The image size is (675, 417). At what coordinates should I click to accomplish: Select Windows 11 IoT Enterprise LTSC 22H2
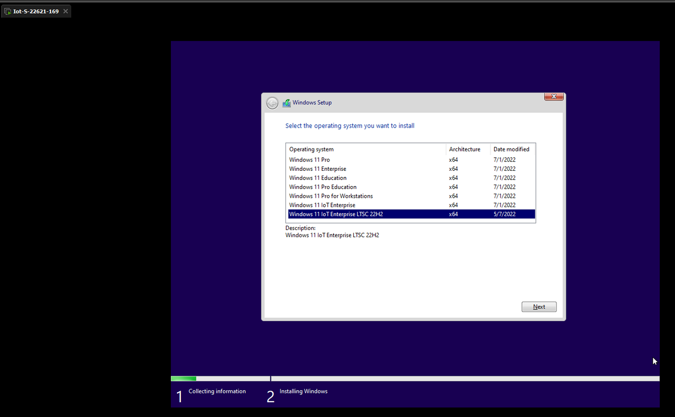pyautogui.click(x=412, y=214)
